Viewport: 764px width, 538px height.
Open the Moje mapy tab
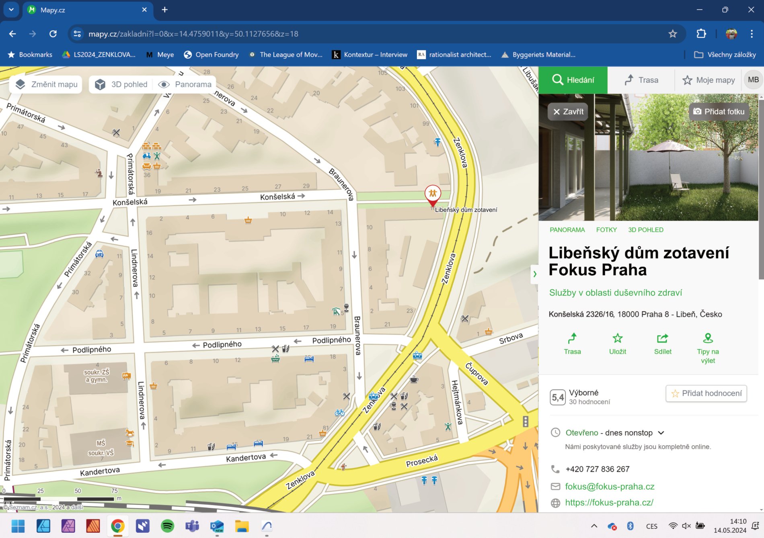point(709,80)
